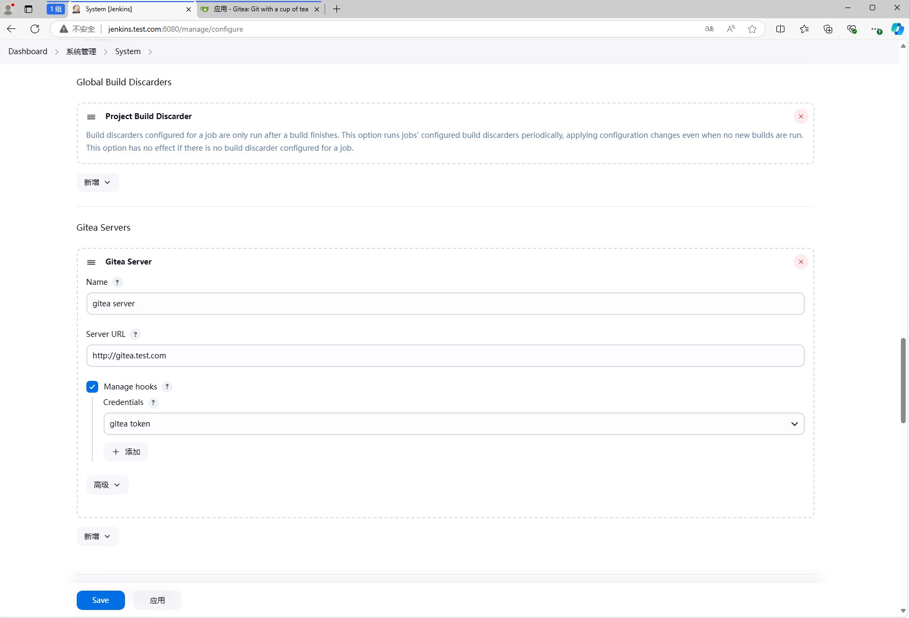Viewport: 910px width, 618px height.
Task: Expand breadcrumb chevron after 系统管理
Action: coord(106,52)
